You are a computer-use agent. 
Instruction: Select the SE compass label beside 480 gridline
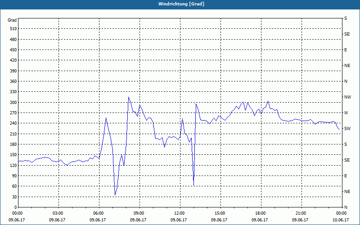pyautogui.click(x=347, y=34)
